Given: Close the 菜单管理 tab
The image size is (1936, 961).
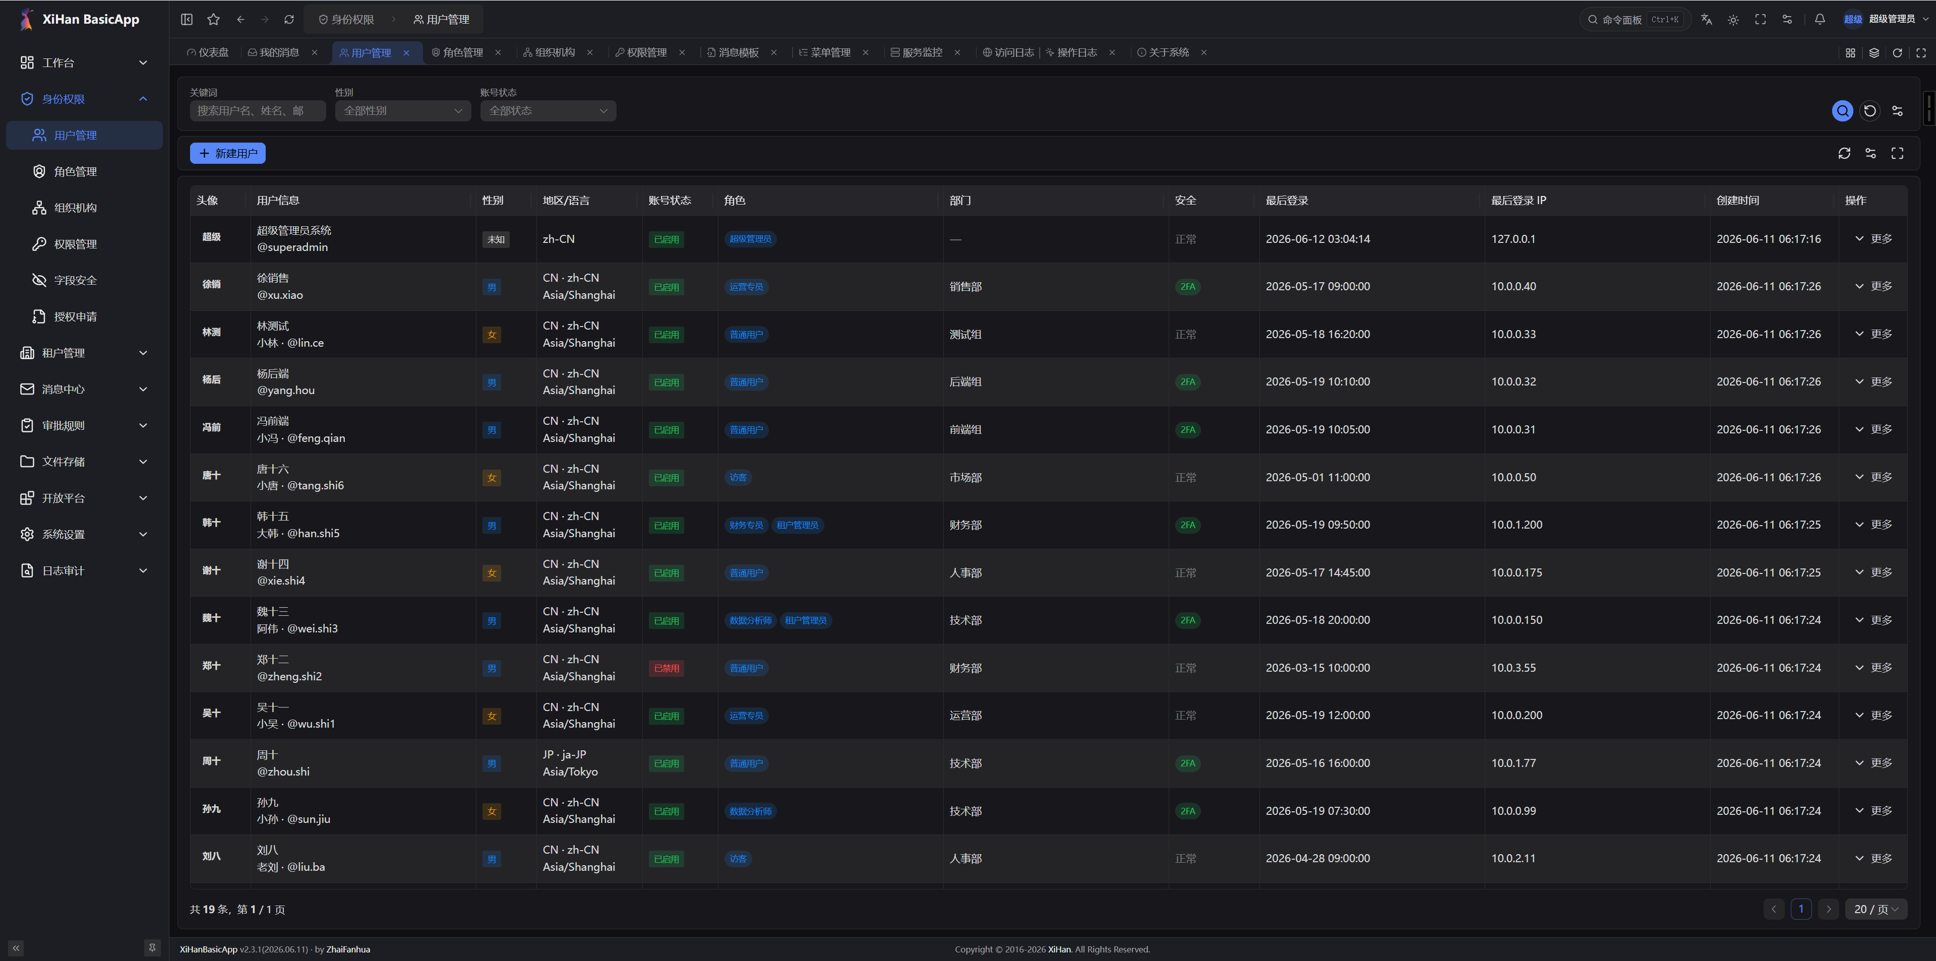Looking at the screenshot, I should pos(866,52).
